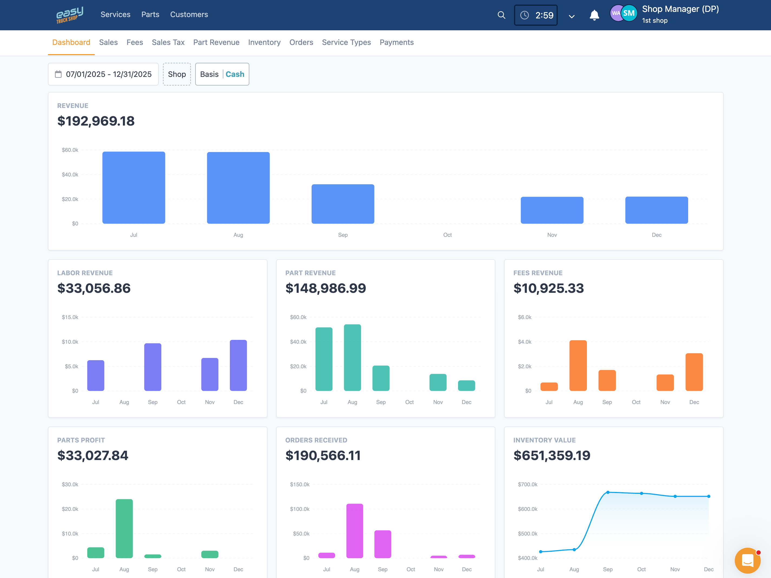Image resolution: width=771 pixels, height=578 pixels.
Task: Click the $33,027.84 parts profit value
Action: 93,455
